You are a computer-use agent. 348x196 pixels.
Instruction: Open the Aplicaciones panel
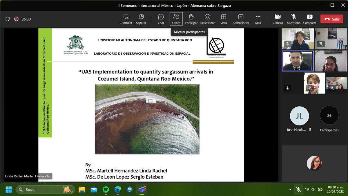[241, 19]
